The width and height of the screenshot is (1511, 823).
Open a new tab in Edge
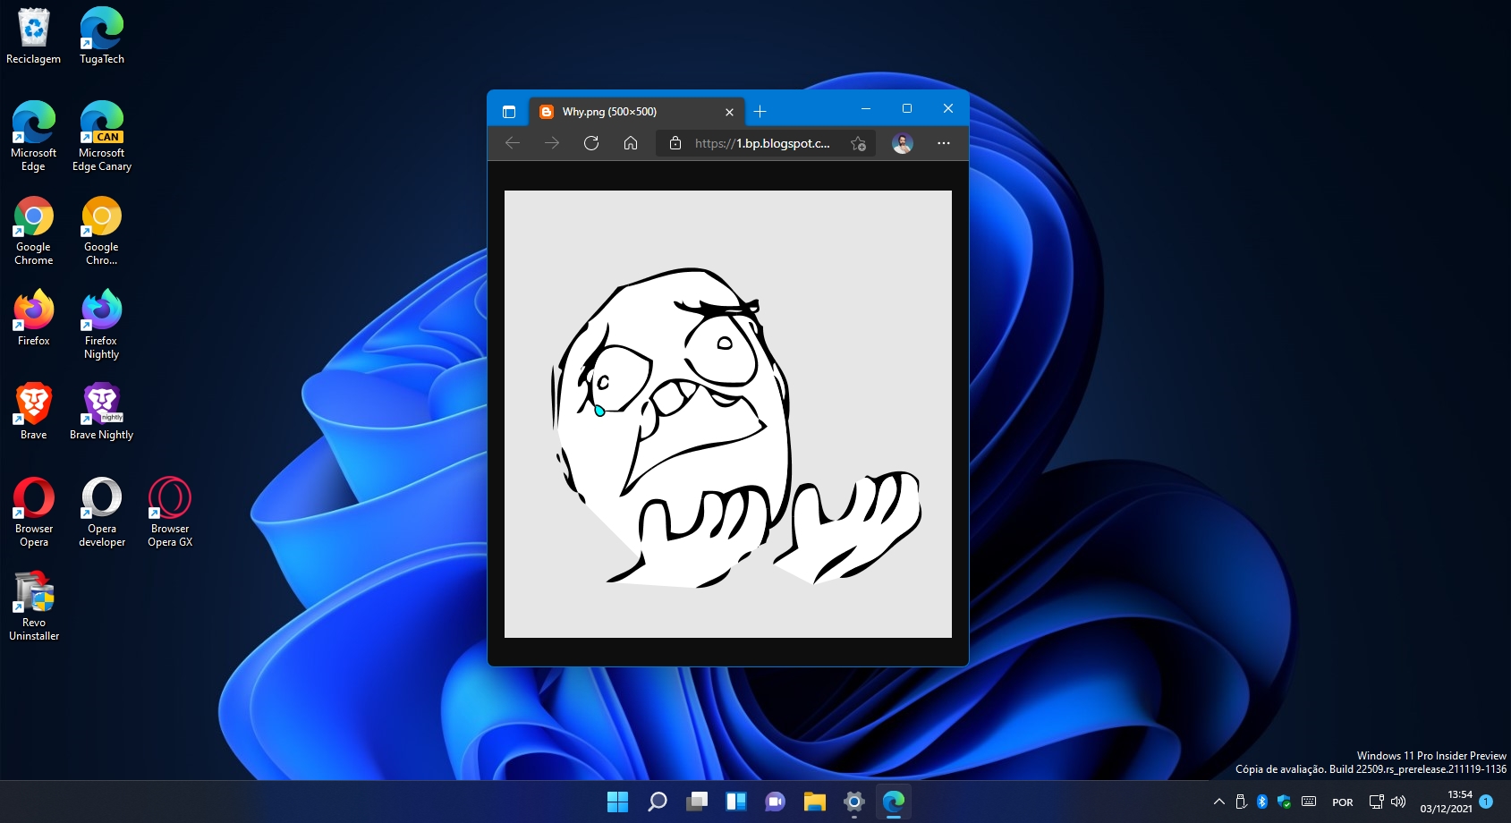click(760, 111)
